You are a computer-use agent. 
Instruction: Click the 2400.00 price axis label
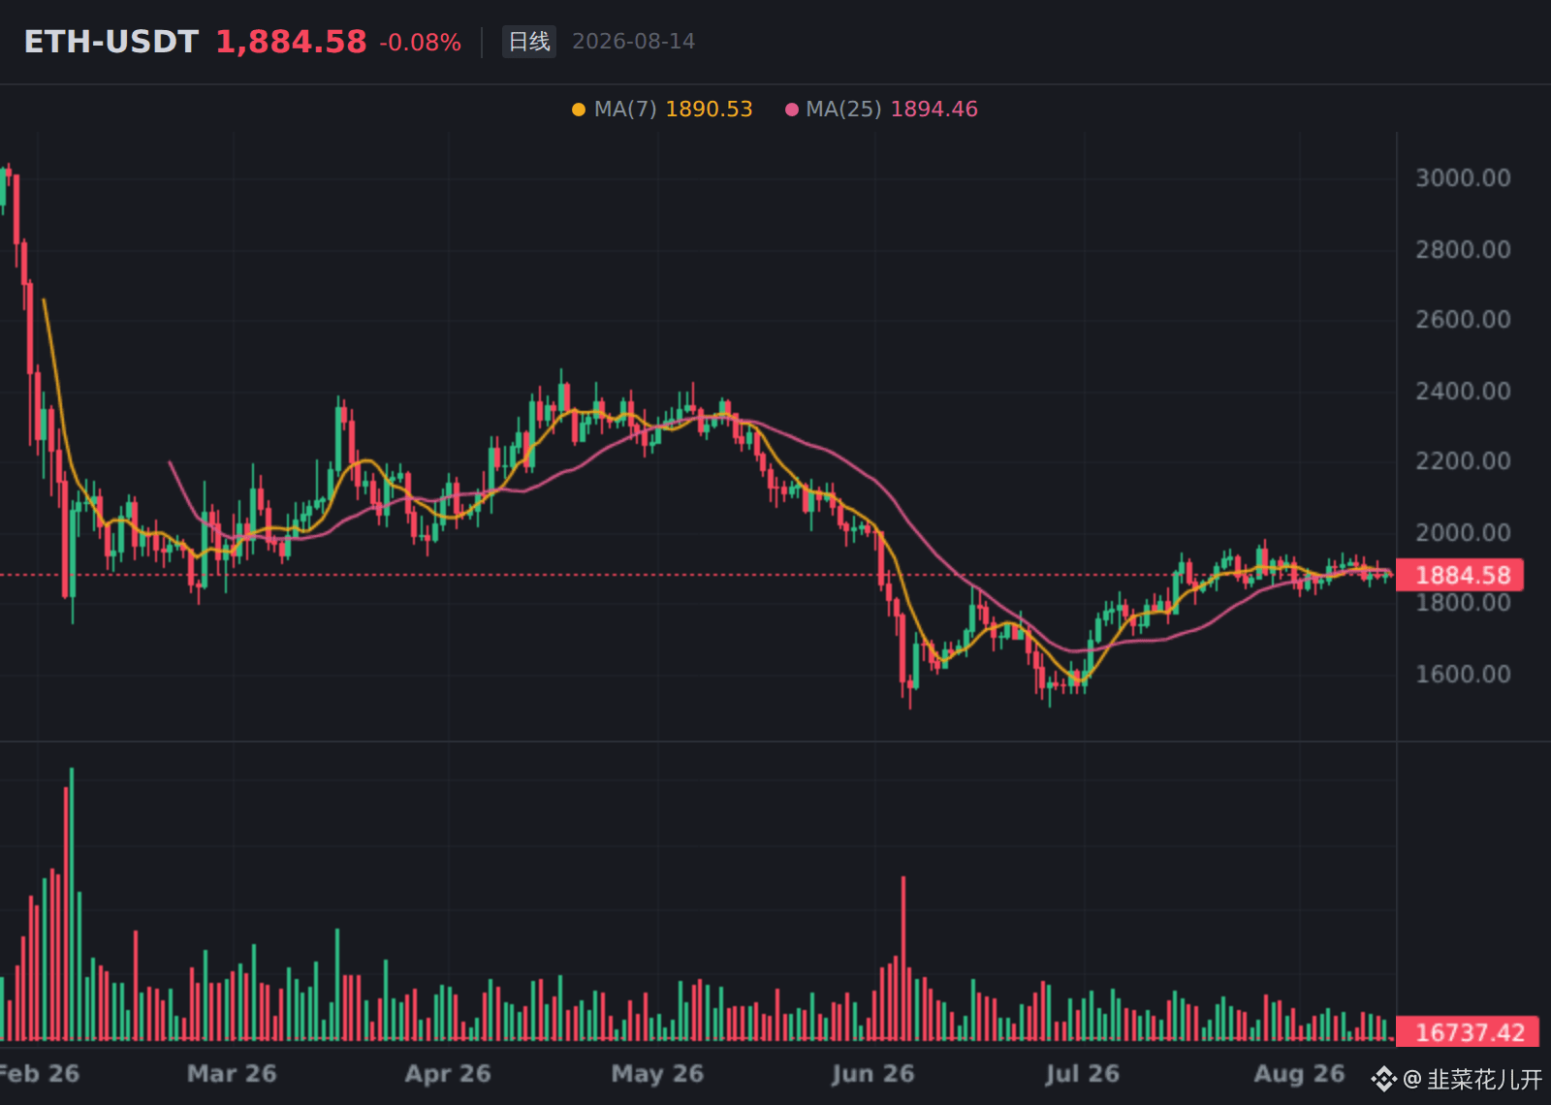coord(1463,392)
